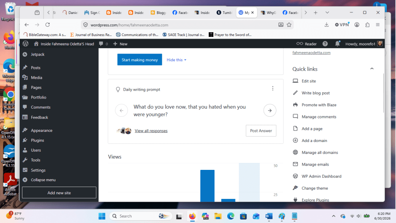Open the Firefox downloads panel

[327, 25]
